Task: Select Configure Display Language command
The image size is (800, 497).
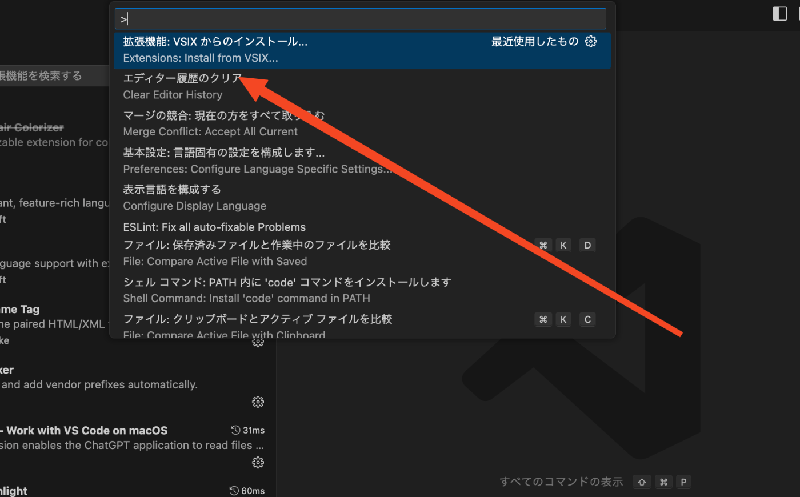Action: click(362, 198)
